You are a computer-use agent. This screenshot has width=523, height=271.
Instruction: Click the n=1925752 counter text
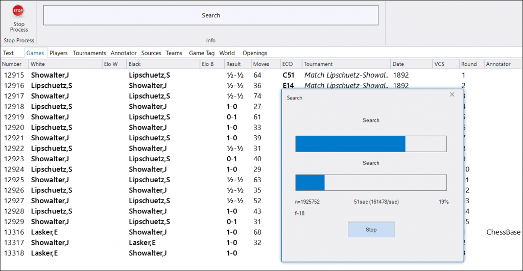click(x=307, y=202)
